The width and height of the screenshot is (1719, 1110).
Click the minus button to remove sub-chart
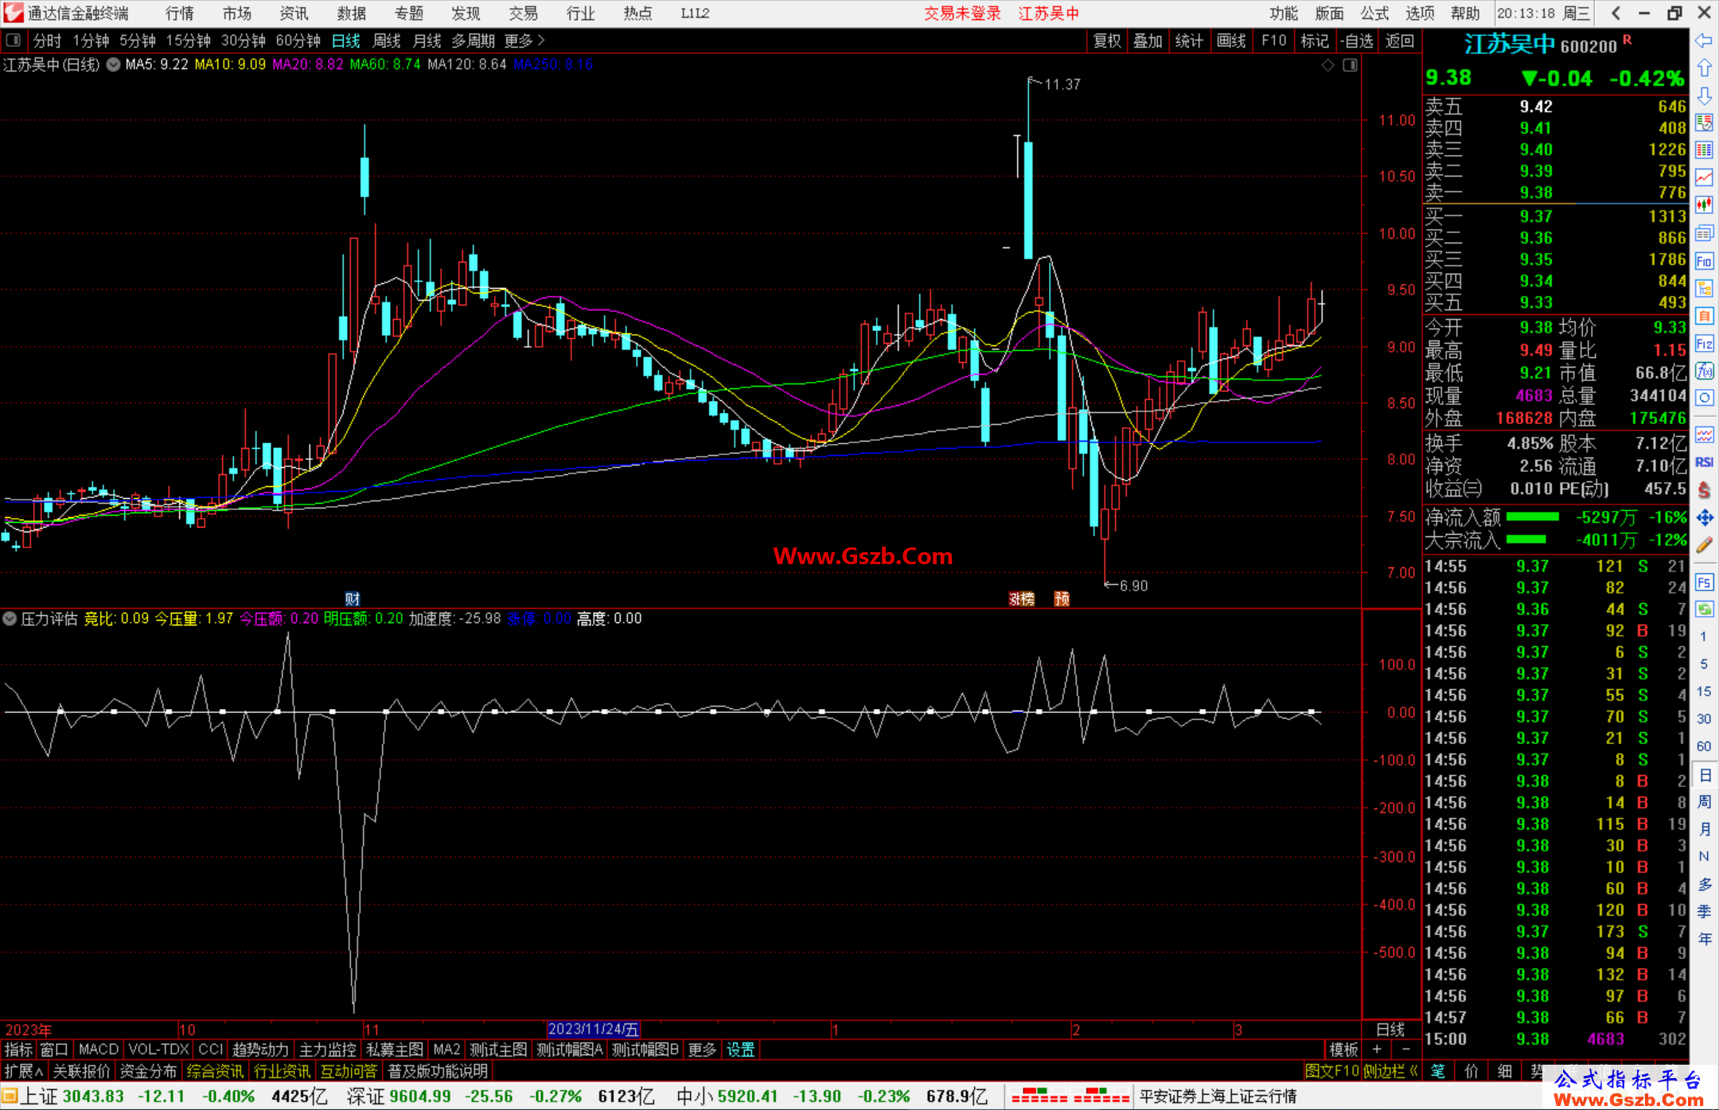[1405, 1050]
